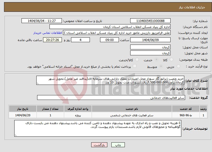The height and width of the screenshot is (152, 212).
Task: Click the نوع فرآیند خرید label
Action: pos(197,66)
